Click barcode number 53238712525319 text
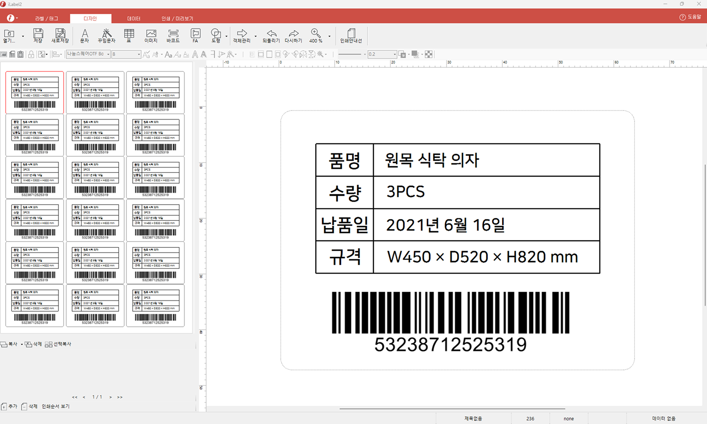Viewport: 707px width, 424px height. pos(450,345)
